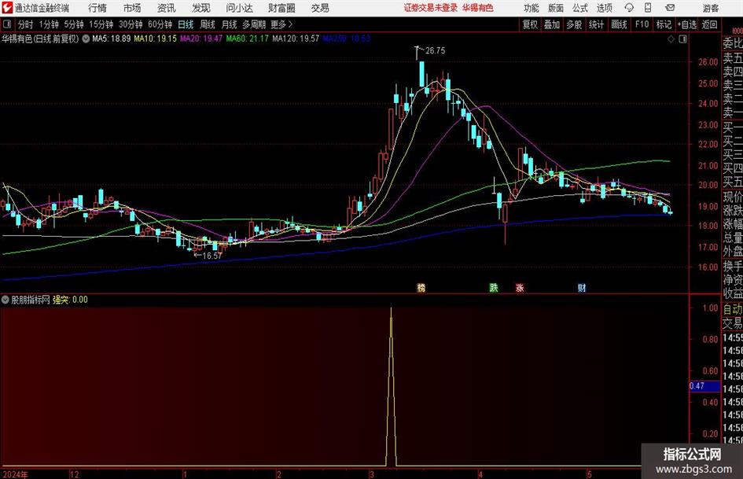Click the 榜 event marker below chart
Image resolution: width=743 pixels, height=479 pixels.
tap(421, 287)
